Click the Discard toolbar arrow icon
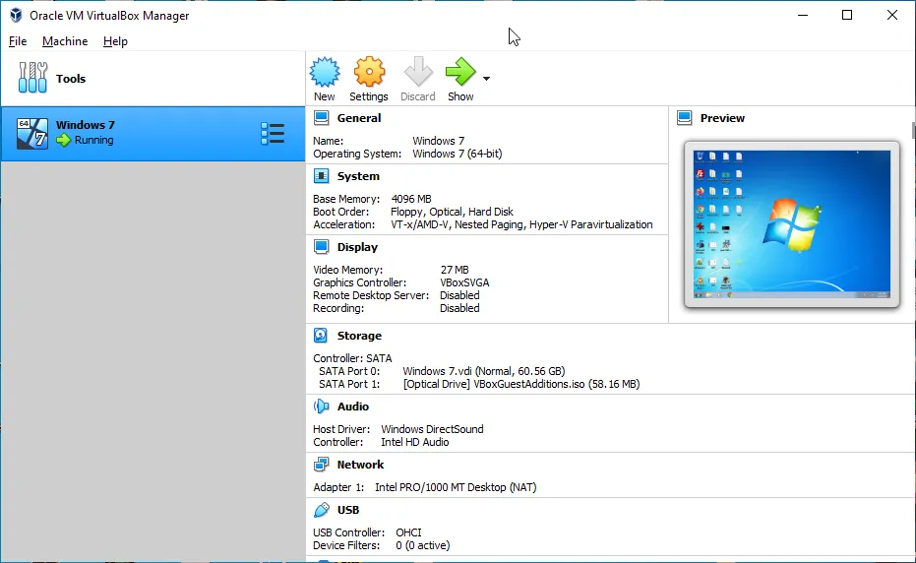Screen dimensions: 916x563 click(x=418, y=72)
